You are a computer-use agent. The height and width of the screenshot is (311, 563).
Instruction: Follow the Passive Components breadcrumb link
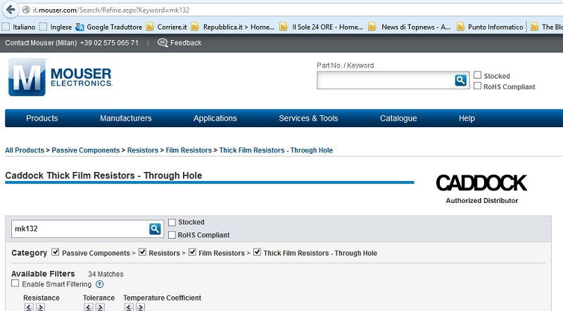(x=85, y=150)
